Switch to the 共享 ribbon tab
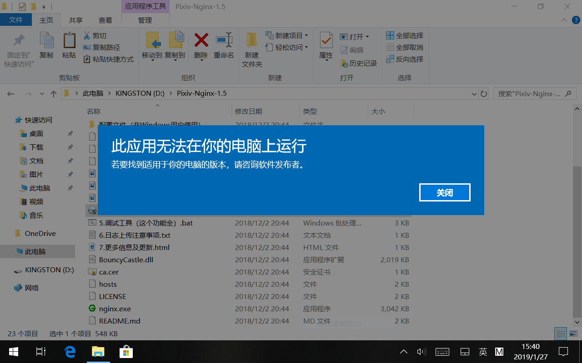The image size is (582, 363). click(76, 20)
